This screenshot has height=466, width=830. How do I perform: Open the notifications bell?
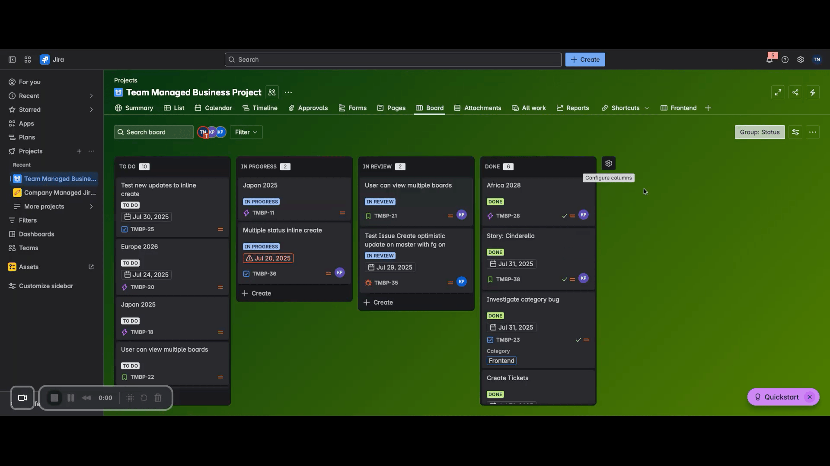[x=769, y=60]
